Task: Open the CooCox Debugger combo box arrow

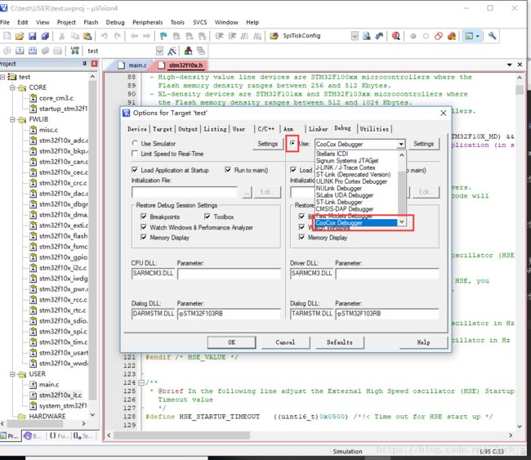Action: tap(401, 144)
